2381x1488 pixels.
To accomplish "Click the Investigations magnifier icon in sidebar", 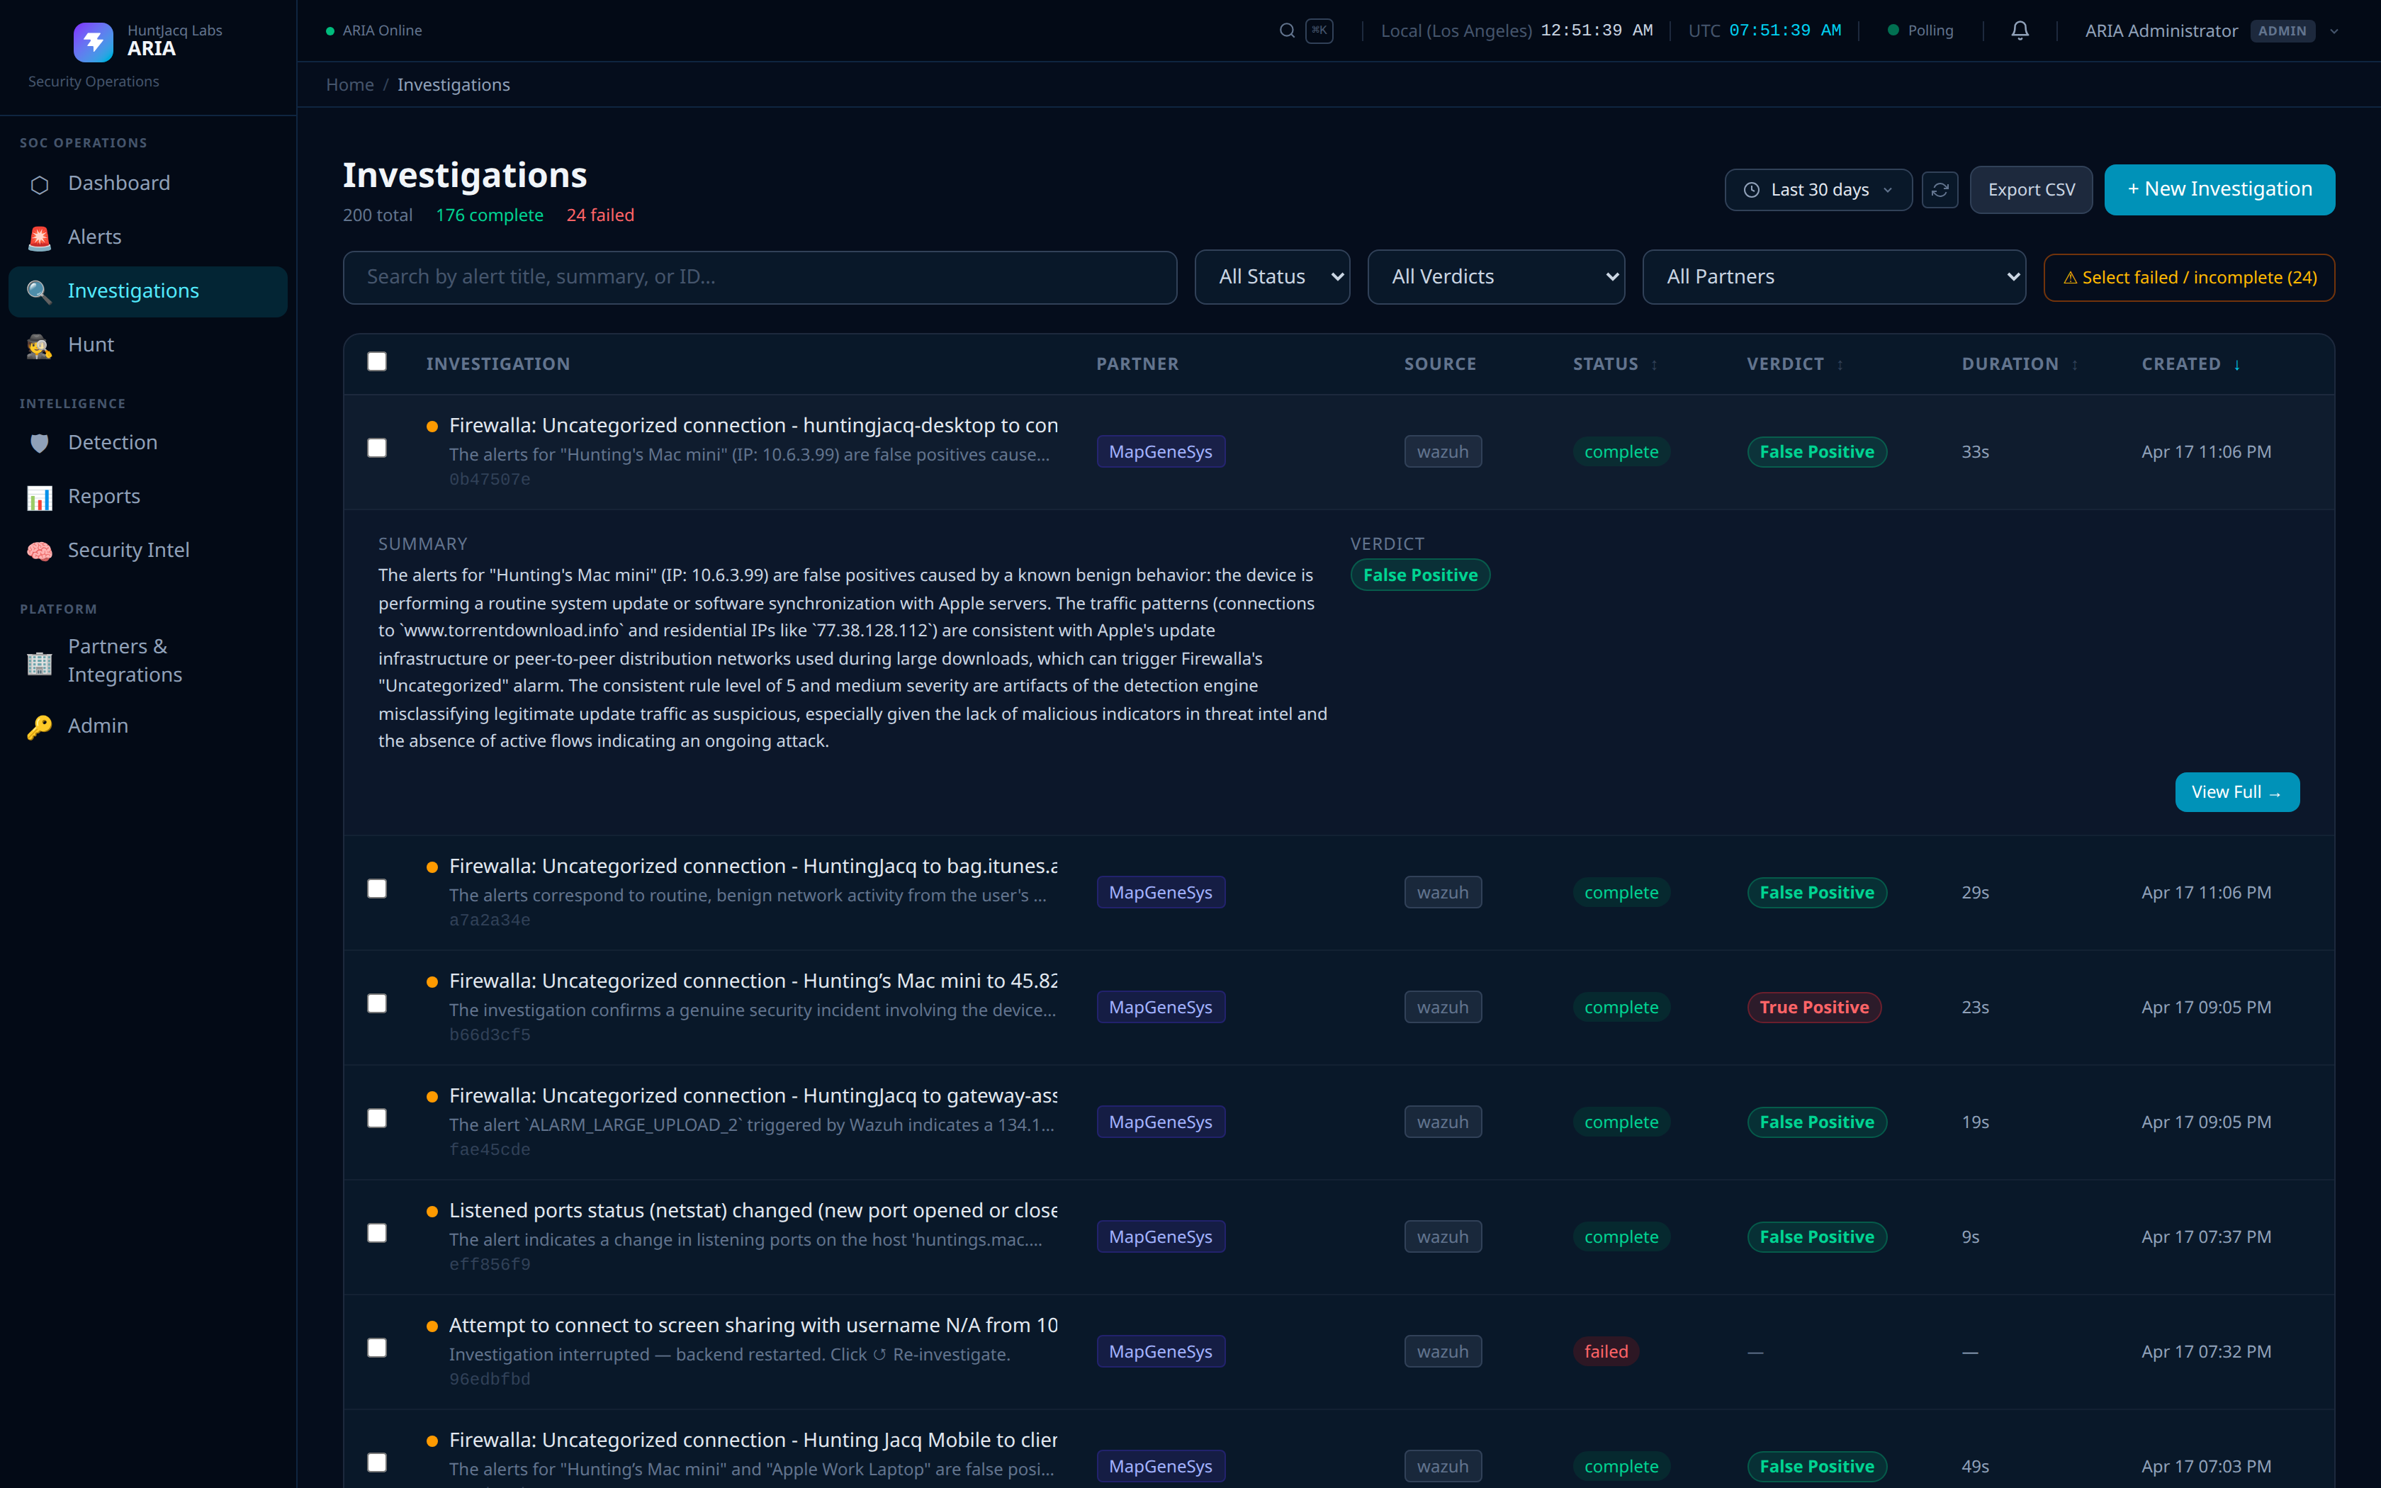I will (40, 291).
